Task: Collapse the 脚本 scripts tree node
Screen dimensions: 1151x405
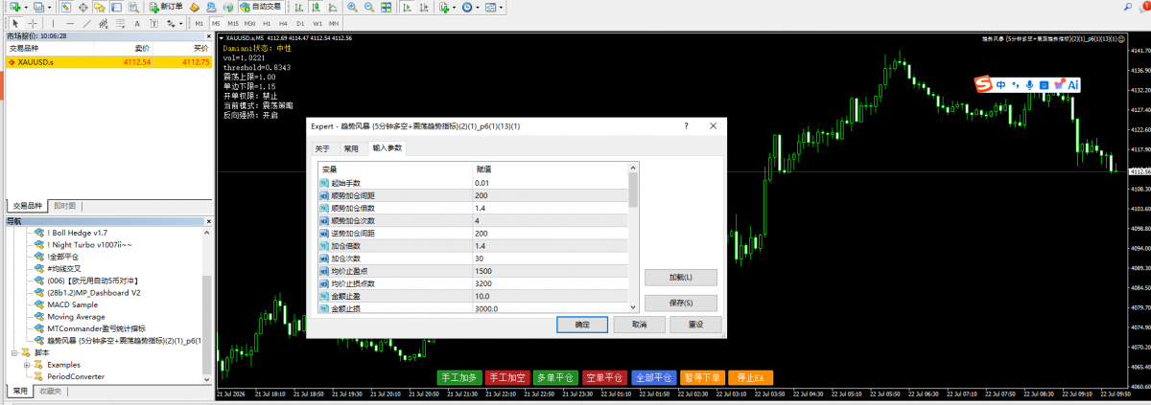Action: coord(14,352)
